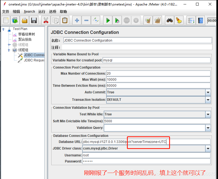218x179 pixels.
Task: Open Search with the binoculars icon
Action: [169, 21]
